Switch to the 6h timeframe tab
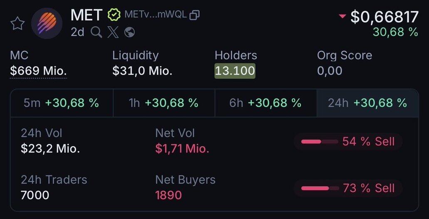 (266, 103)
